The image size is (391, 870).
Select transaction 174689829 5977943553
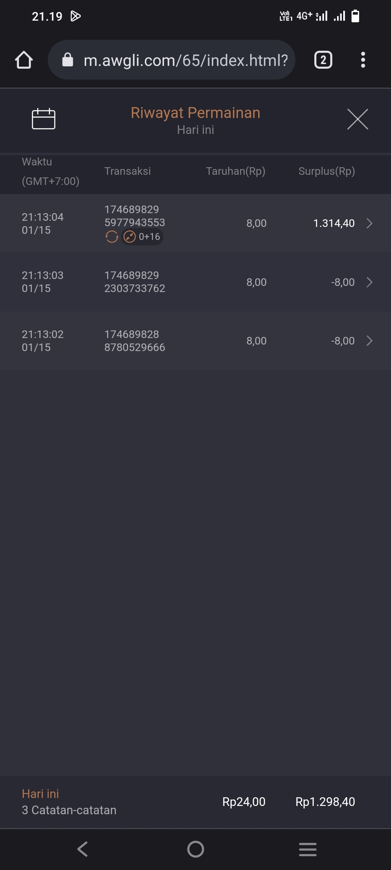coord(135,216)
